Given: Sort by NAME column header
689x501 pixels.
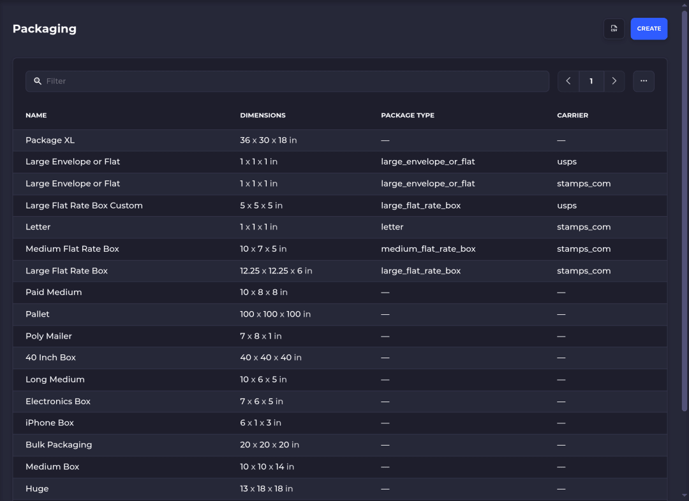Looking at the screenshot, I should point(36,115).
